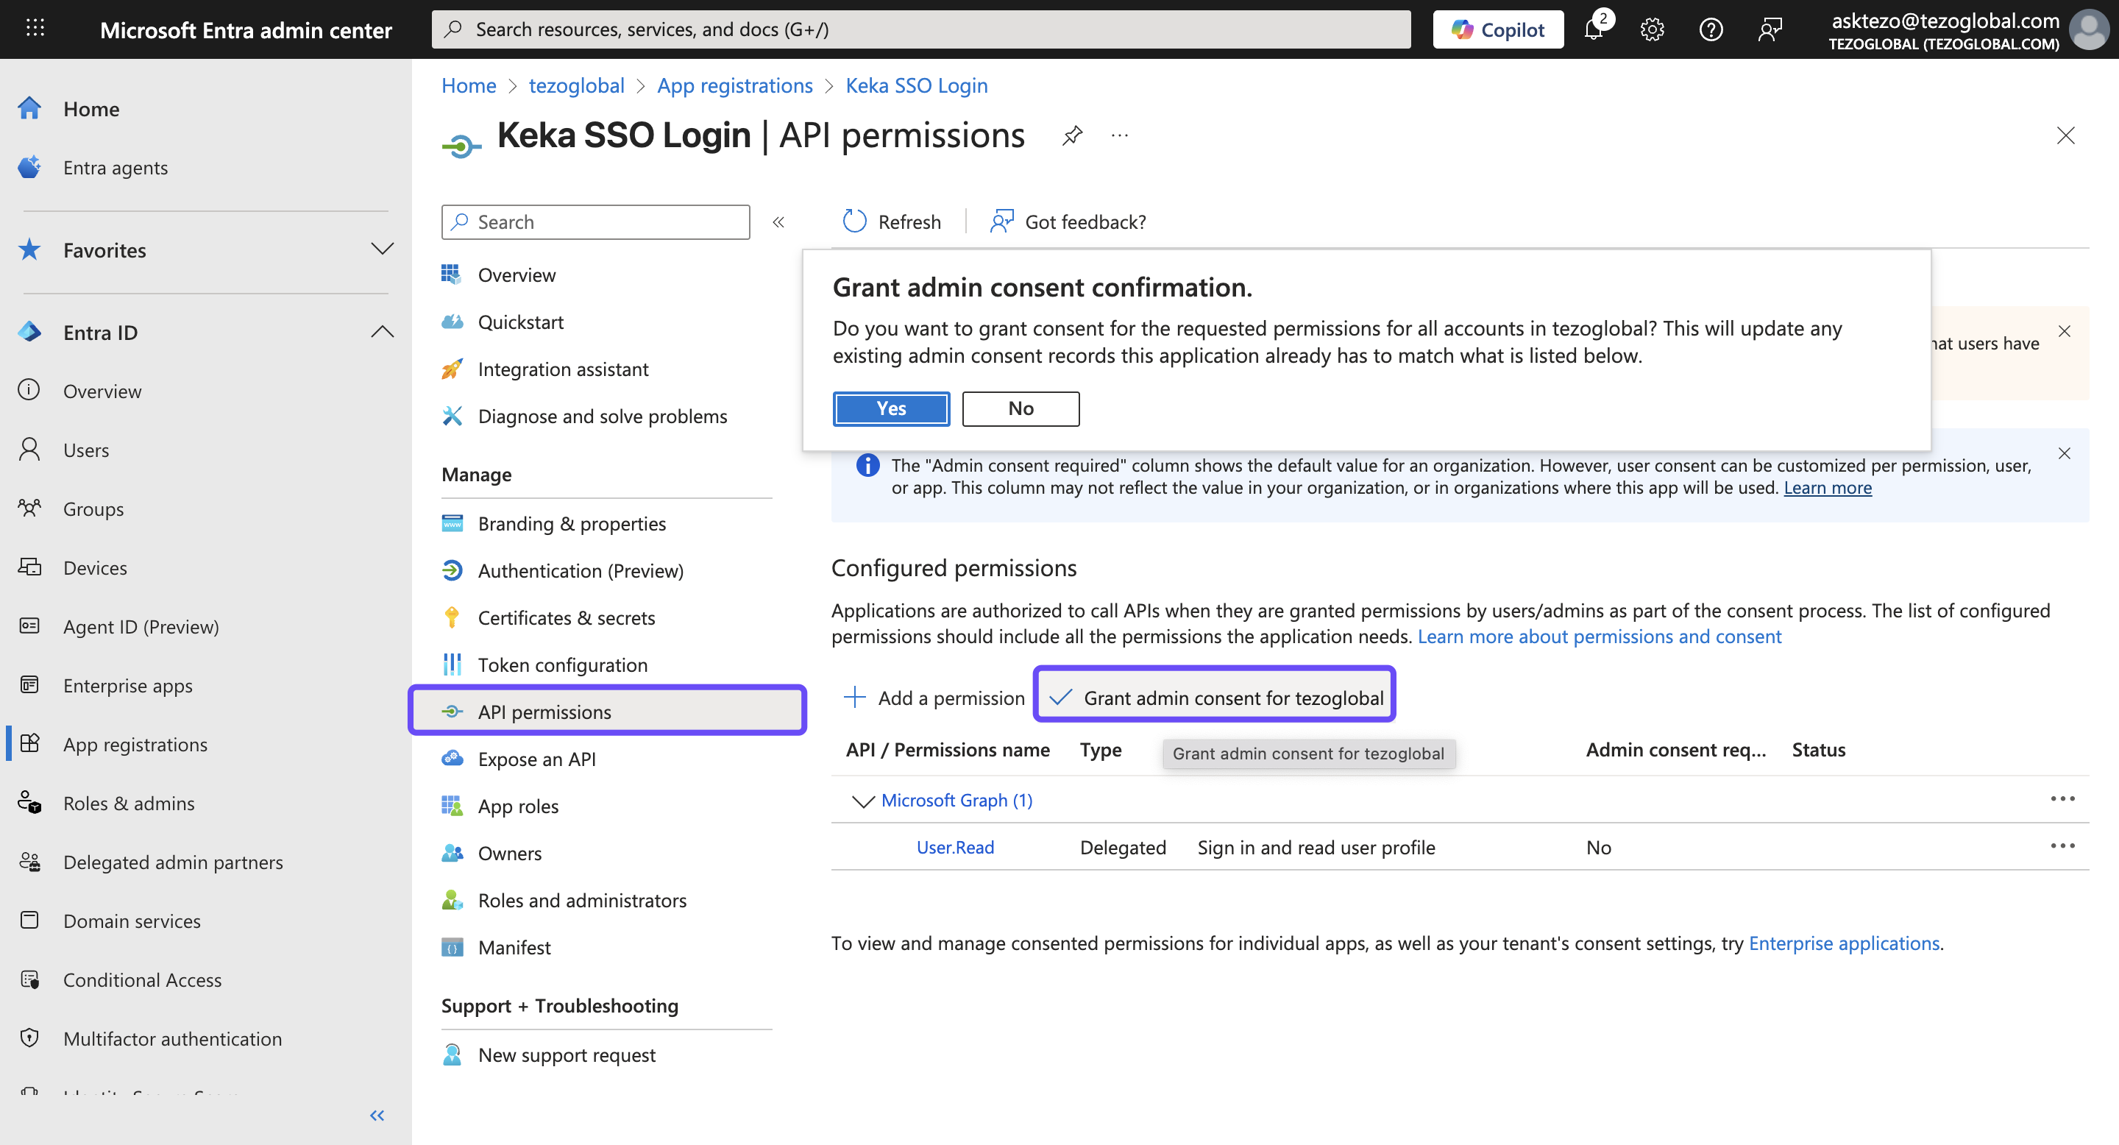Focus the top resource search box

point(921,29)
